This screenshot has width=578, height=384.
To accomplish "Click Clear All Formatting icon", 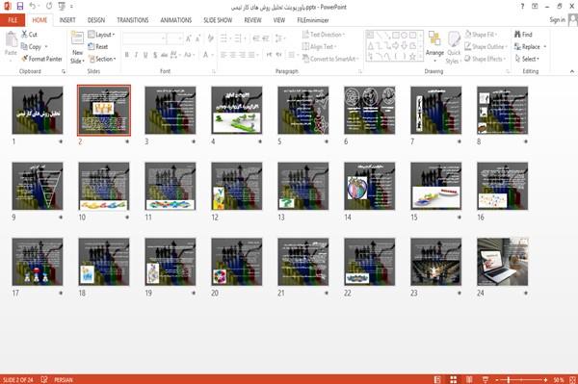I will tap(210, 38).
